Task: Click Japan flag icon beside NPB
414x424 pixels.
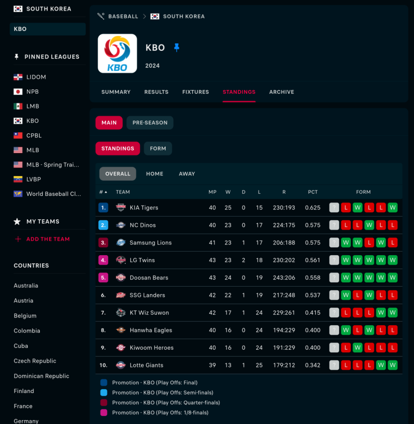Action: point(18,92)
